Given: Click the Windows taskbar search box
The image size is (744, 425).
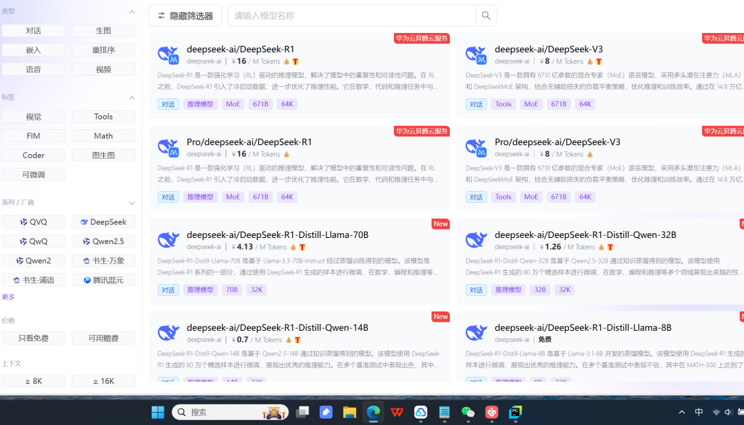Looking at the screenshot, I should tap(230, 412).
